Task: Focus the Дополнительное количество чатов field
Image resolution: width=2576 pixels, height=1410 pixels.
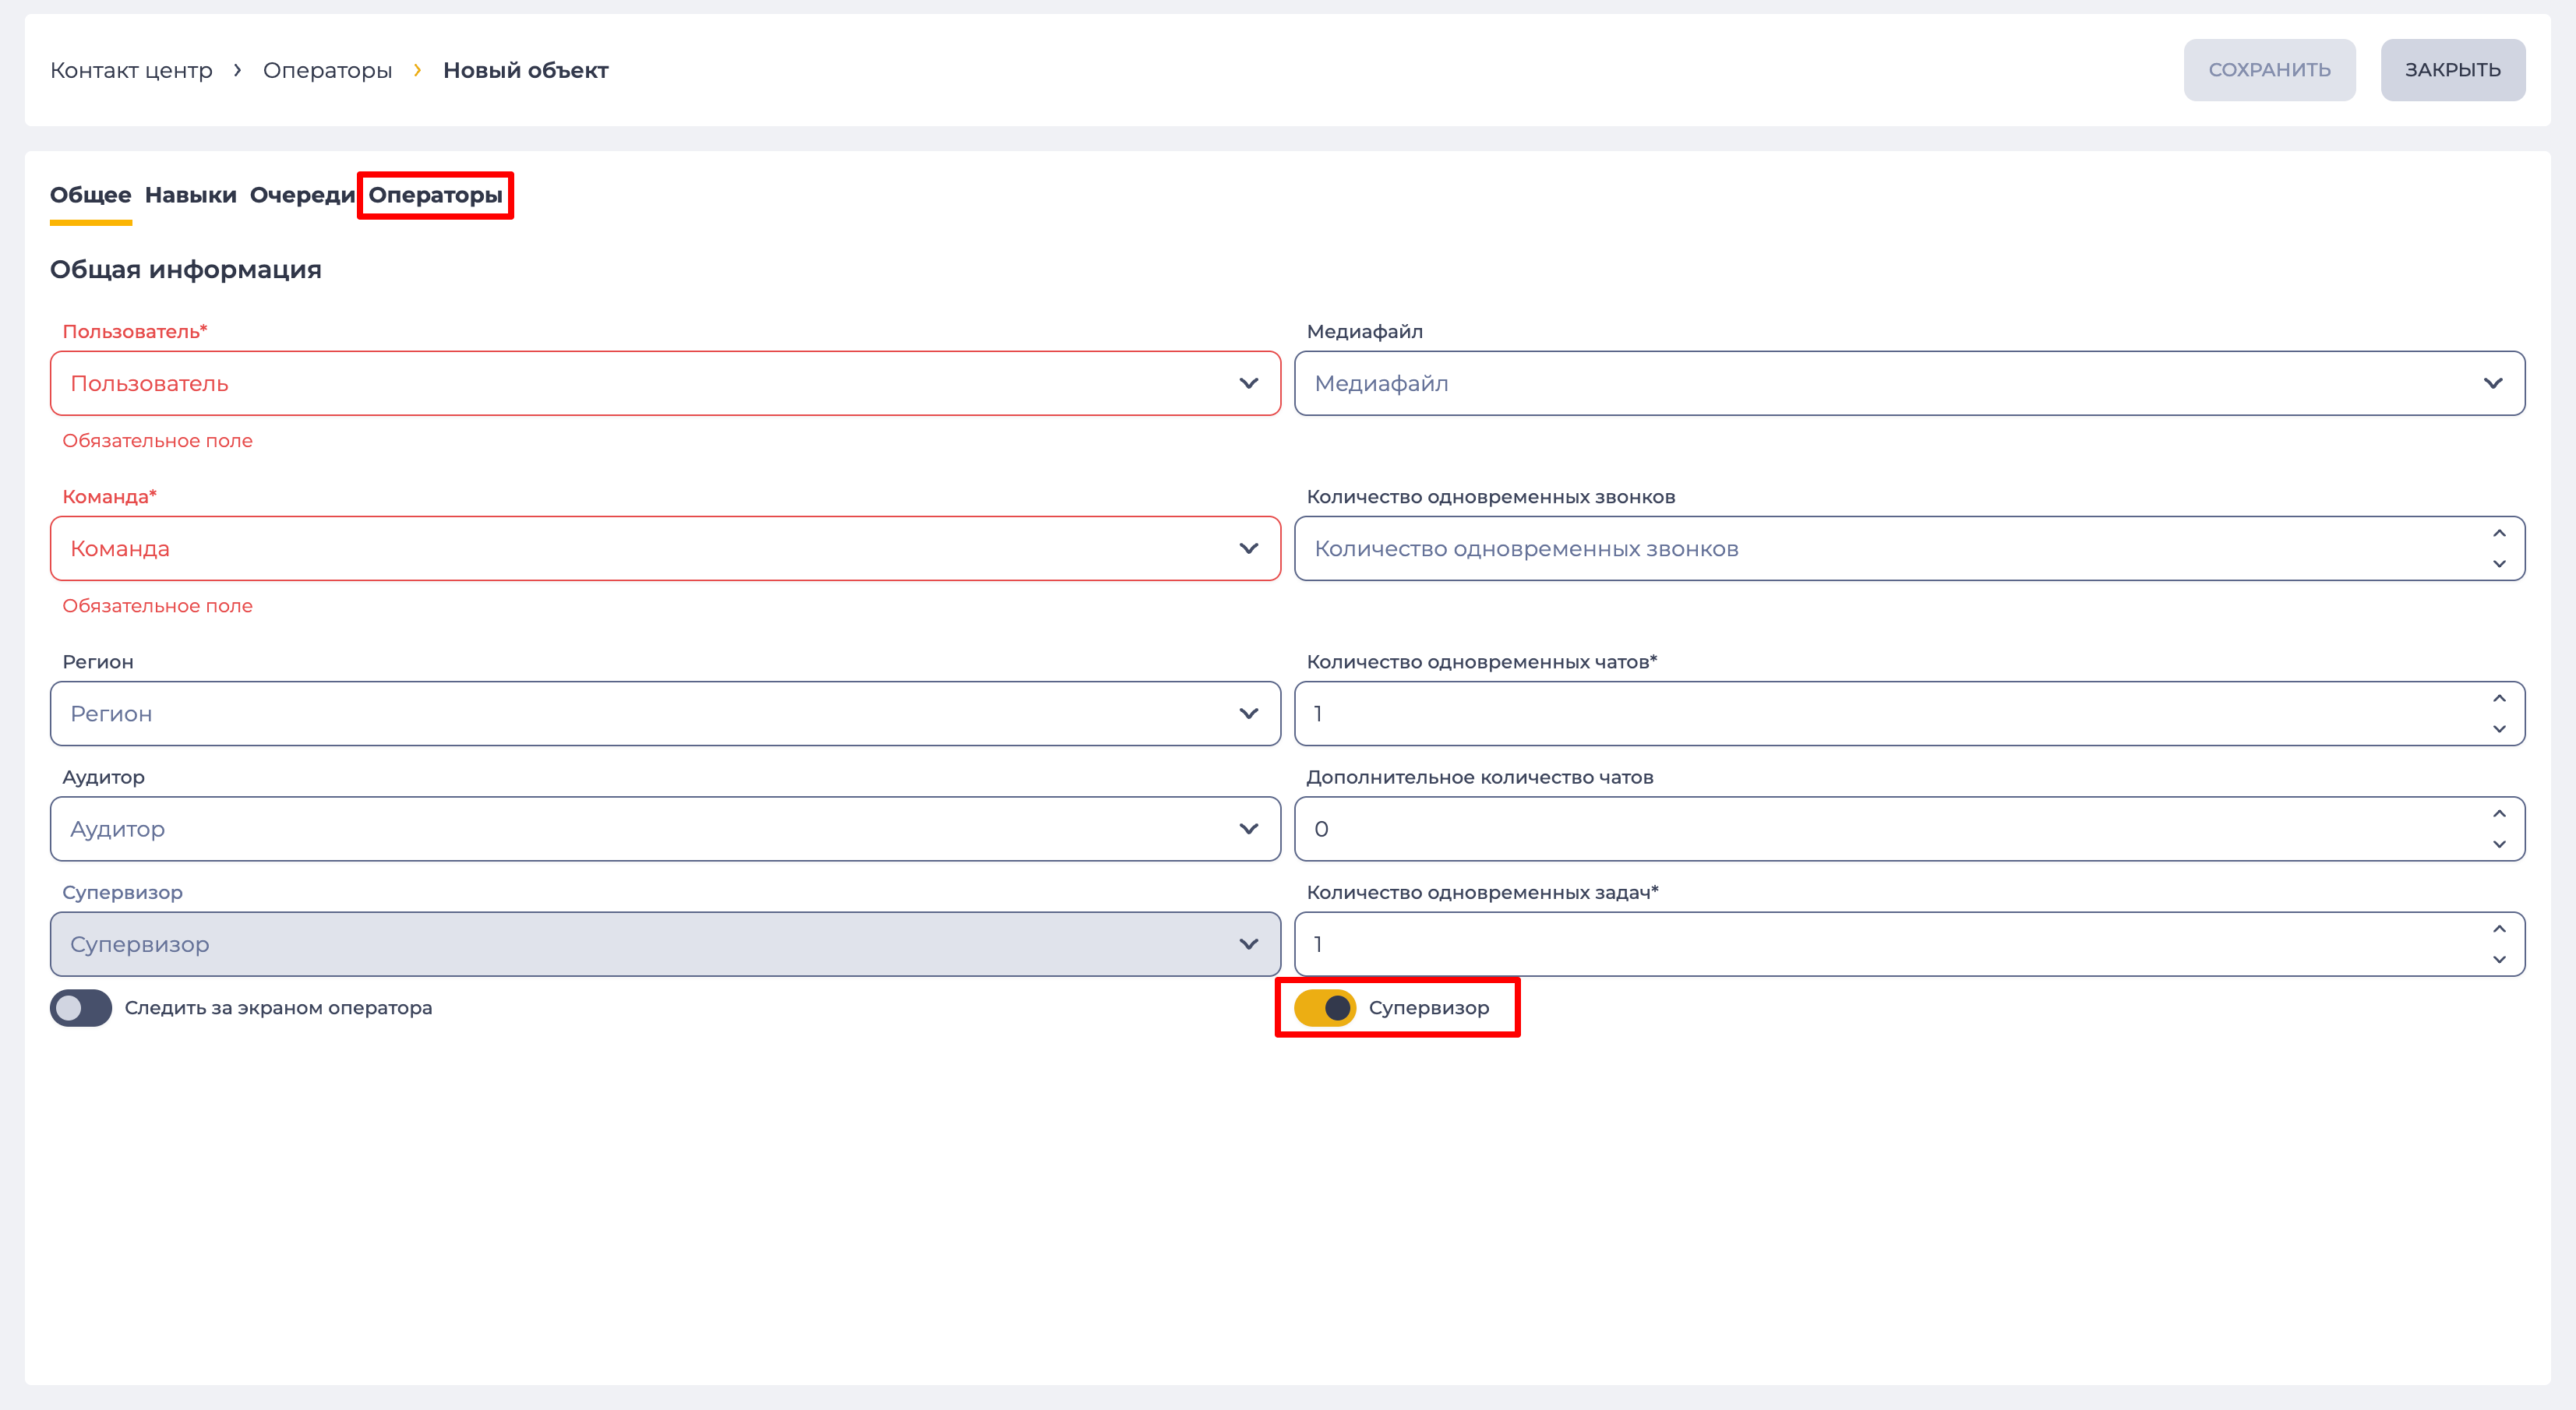Action: tap(1909, 828)
